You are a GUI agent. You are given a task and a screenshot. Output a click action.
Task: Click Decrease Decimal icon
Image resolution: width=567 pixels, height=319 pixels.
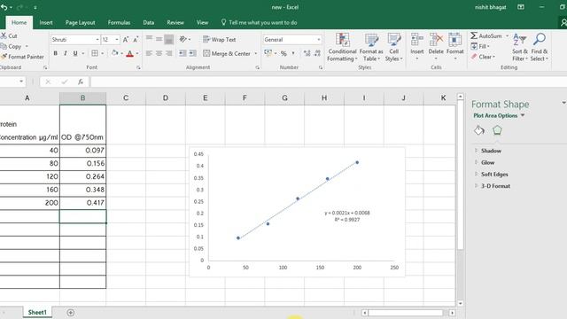point(317,53)
